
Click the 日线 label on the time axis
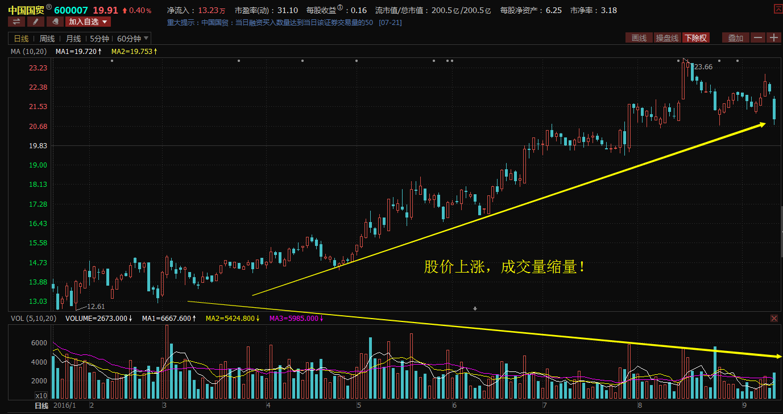[42, 406]
